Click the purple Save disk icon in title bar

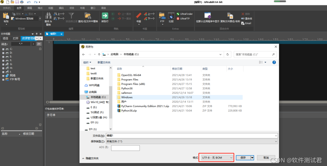click(17, 2)
